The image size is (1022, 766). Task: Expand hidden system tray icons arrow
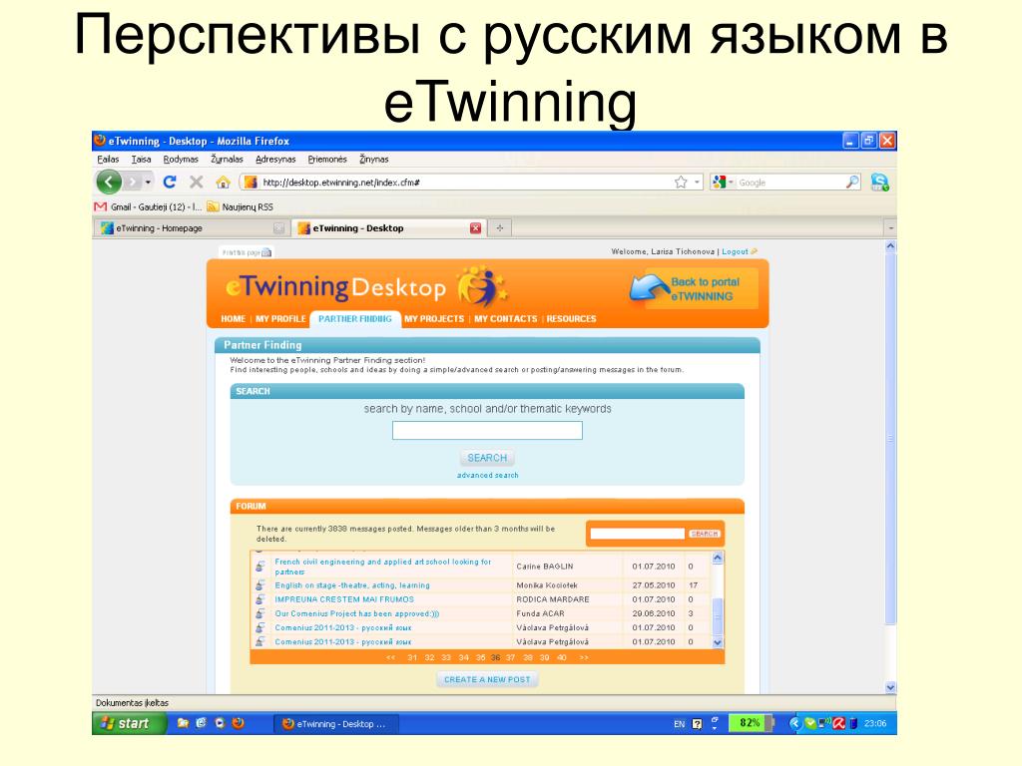coord(793,723)
